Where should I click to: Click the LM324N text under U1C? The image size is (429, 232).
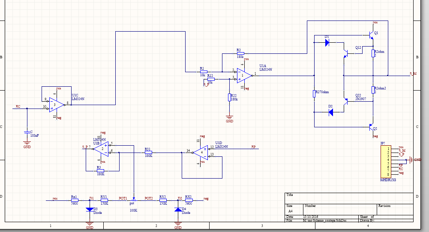(78, 99)
